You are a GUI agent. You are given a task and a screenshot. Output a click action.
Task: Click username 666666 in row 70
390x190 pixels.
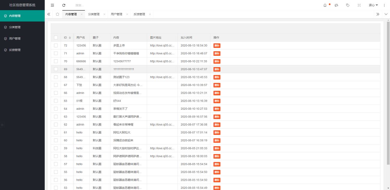[81, 61]
